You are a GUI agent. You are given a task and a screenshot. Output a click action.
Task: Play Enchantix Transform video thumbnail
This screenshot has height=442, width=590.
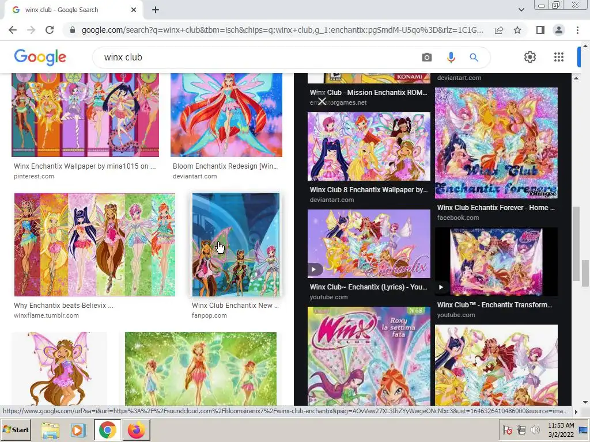point(496,262)
